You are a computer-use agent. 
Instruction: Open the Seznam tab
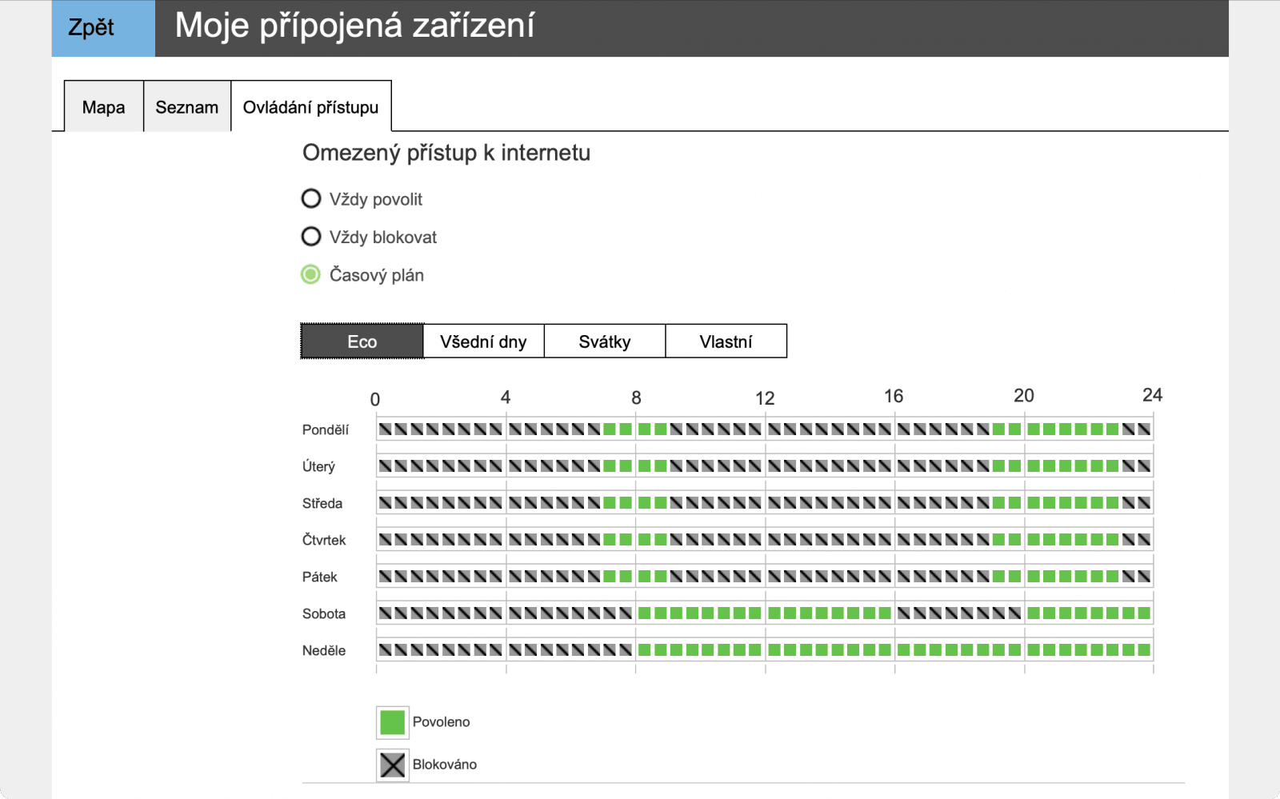coord(186,107)
